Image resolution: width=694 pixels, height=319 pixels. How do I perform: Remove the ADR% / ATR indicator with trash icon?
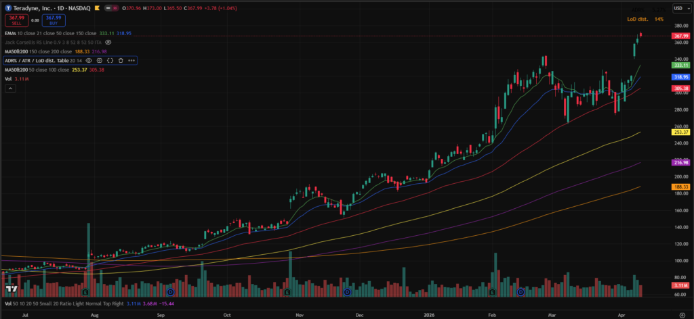point(121,60)
